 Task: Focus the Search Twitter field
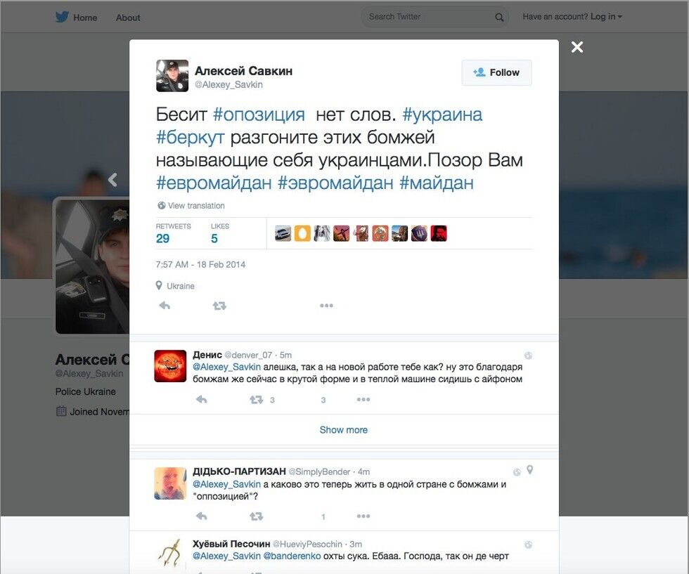pyautogui.click(x=428, y=17)
